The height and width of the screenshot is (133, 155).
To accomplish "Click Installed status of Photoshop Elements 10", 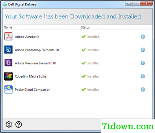I will 93,50.
